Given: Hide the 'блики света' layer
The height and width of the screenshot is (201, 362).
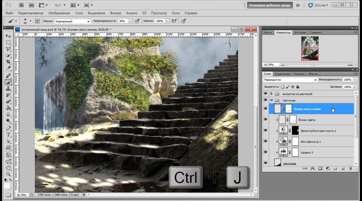Looking at the screenshot, I should (265, 120).
